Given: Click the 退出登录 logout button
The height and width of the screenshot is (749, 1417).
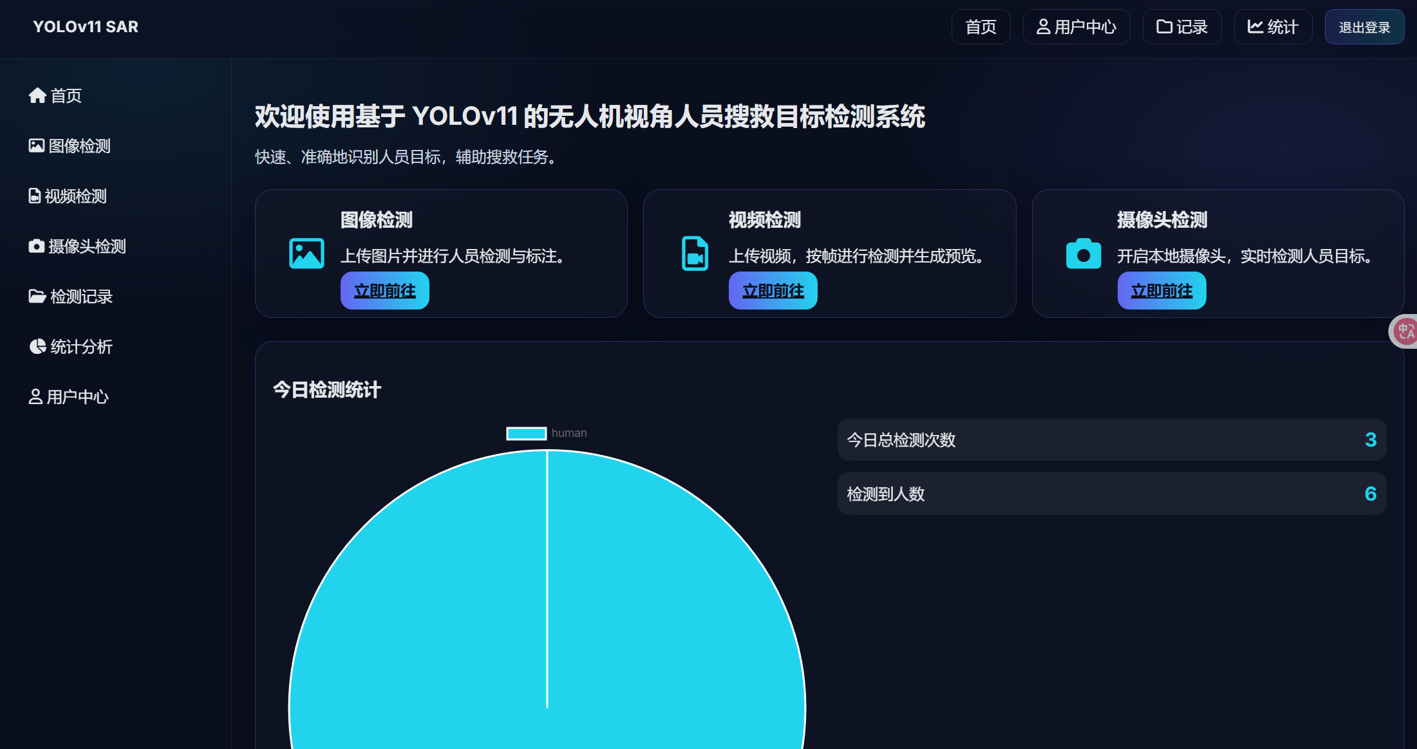Looking at the screenshot, I should tap(1365, 27).
